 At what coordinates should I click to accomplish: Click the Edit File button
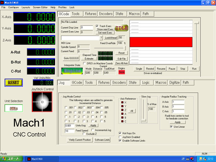point(122,59)
